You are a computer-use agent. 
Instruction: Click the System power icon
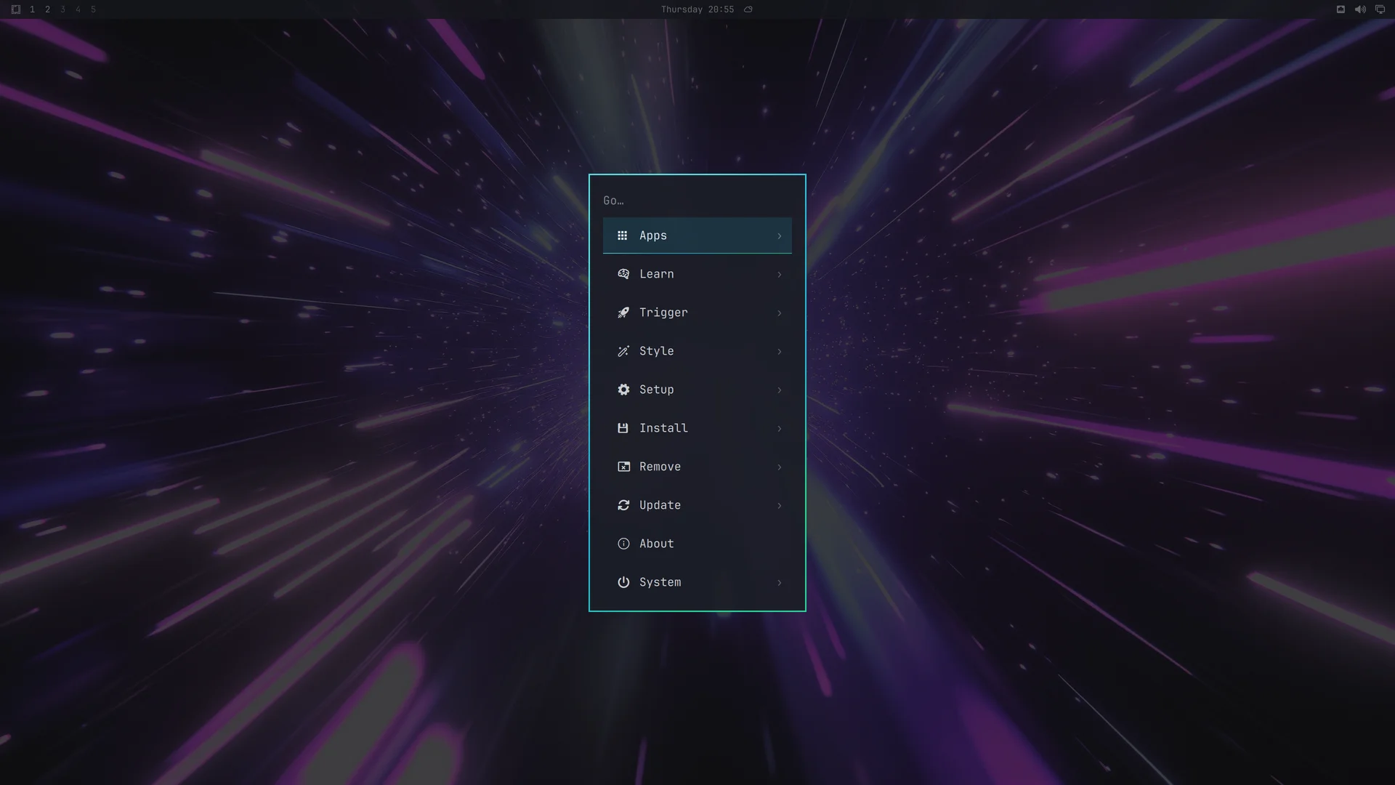623,582
